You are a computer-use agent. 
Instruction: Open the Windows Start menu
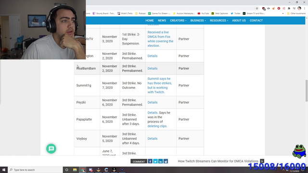tap(4, 170)
